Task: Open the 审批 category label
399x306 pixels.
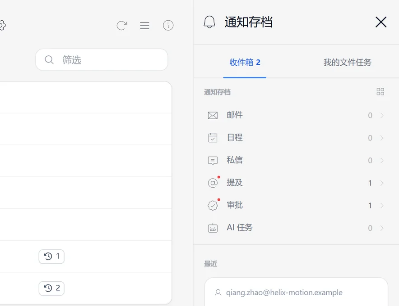Action: (x=235, y=205)
